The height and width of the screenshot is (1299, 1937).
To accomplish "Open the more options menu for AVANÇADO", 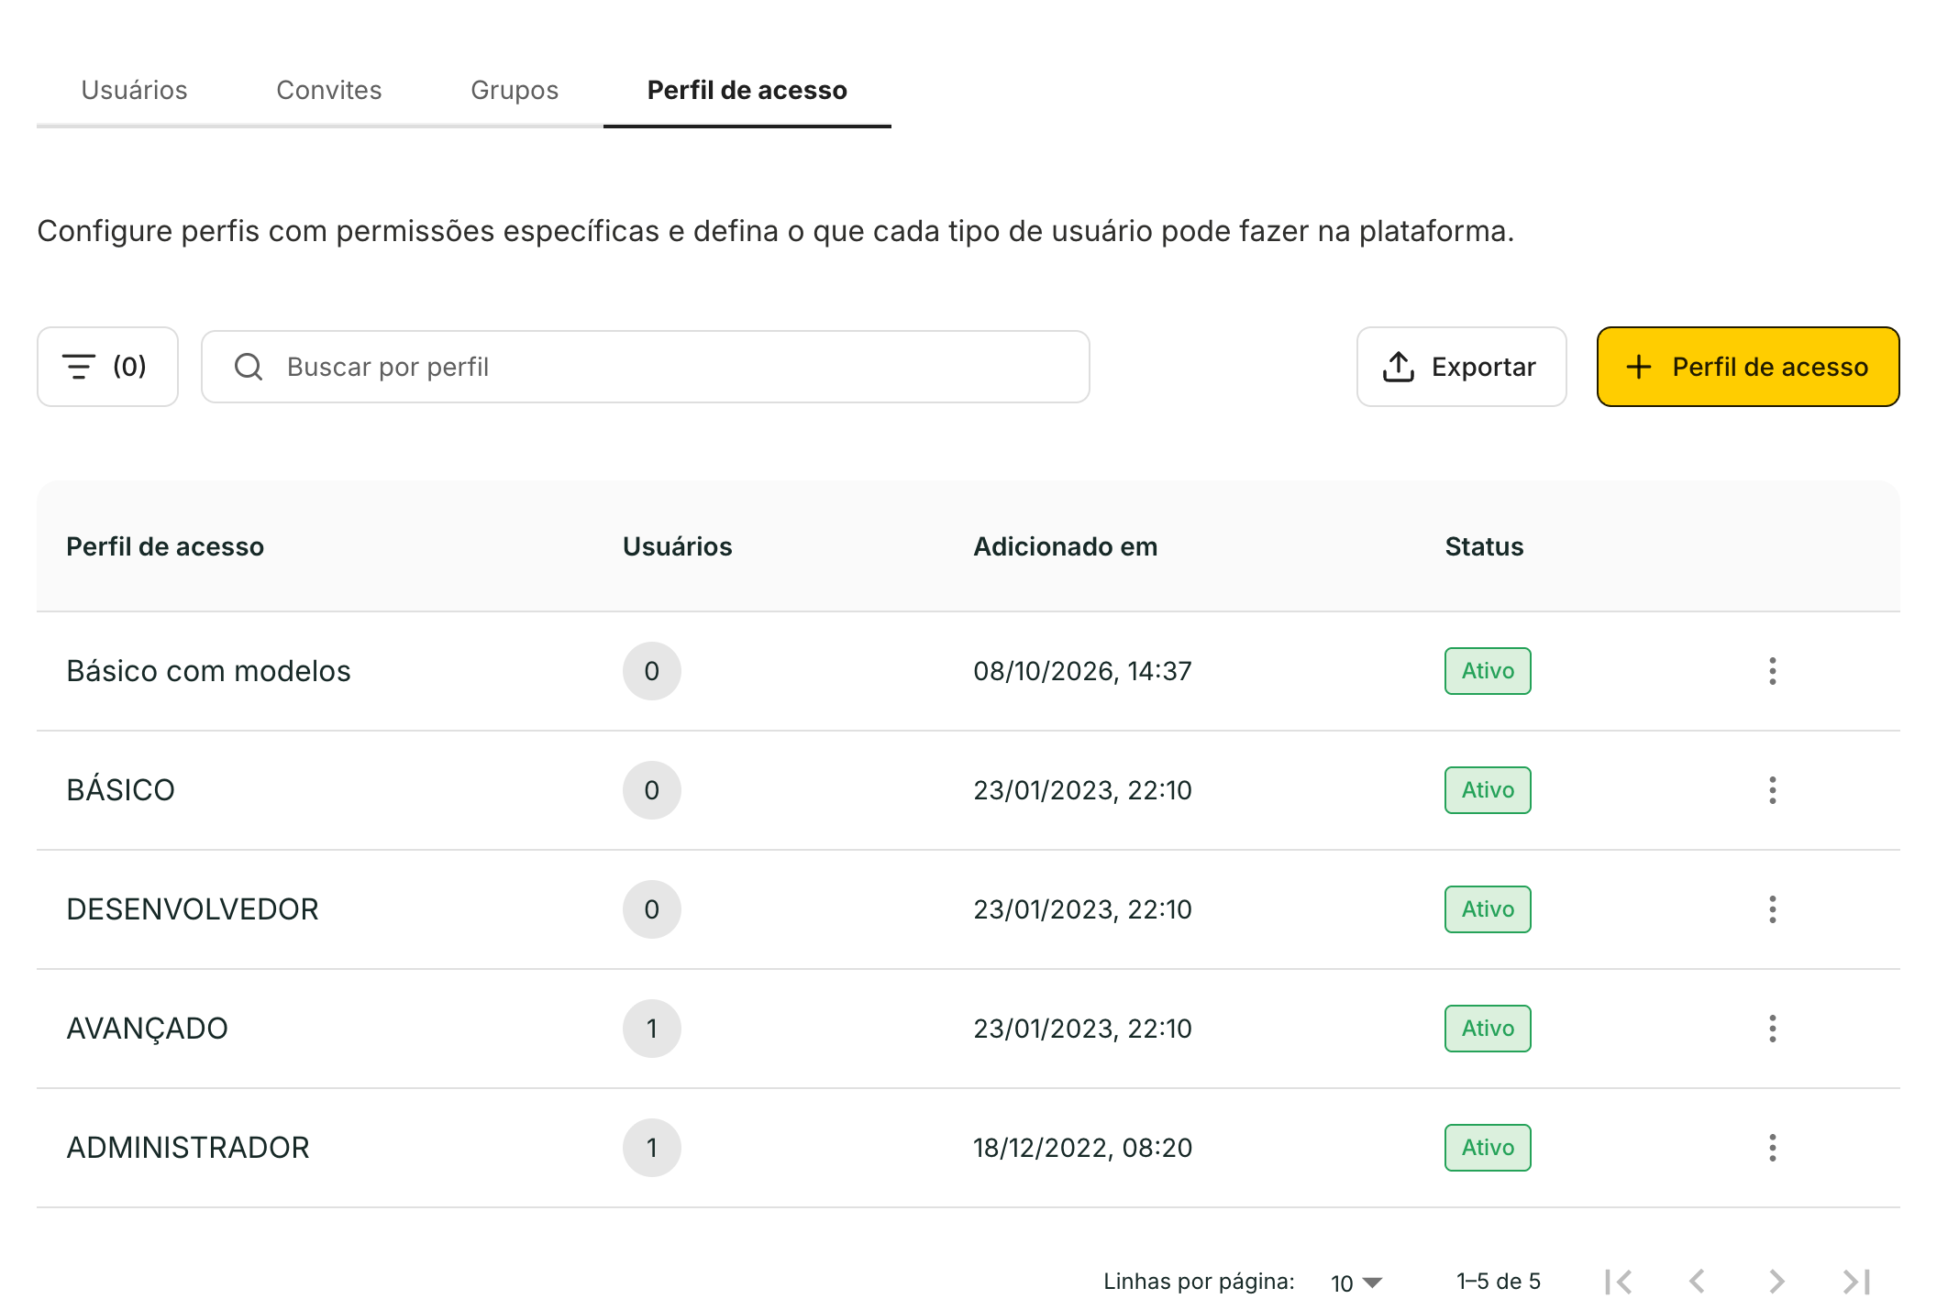I will coord(1772,1029).
